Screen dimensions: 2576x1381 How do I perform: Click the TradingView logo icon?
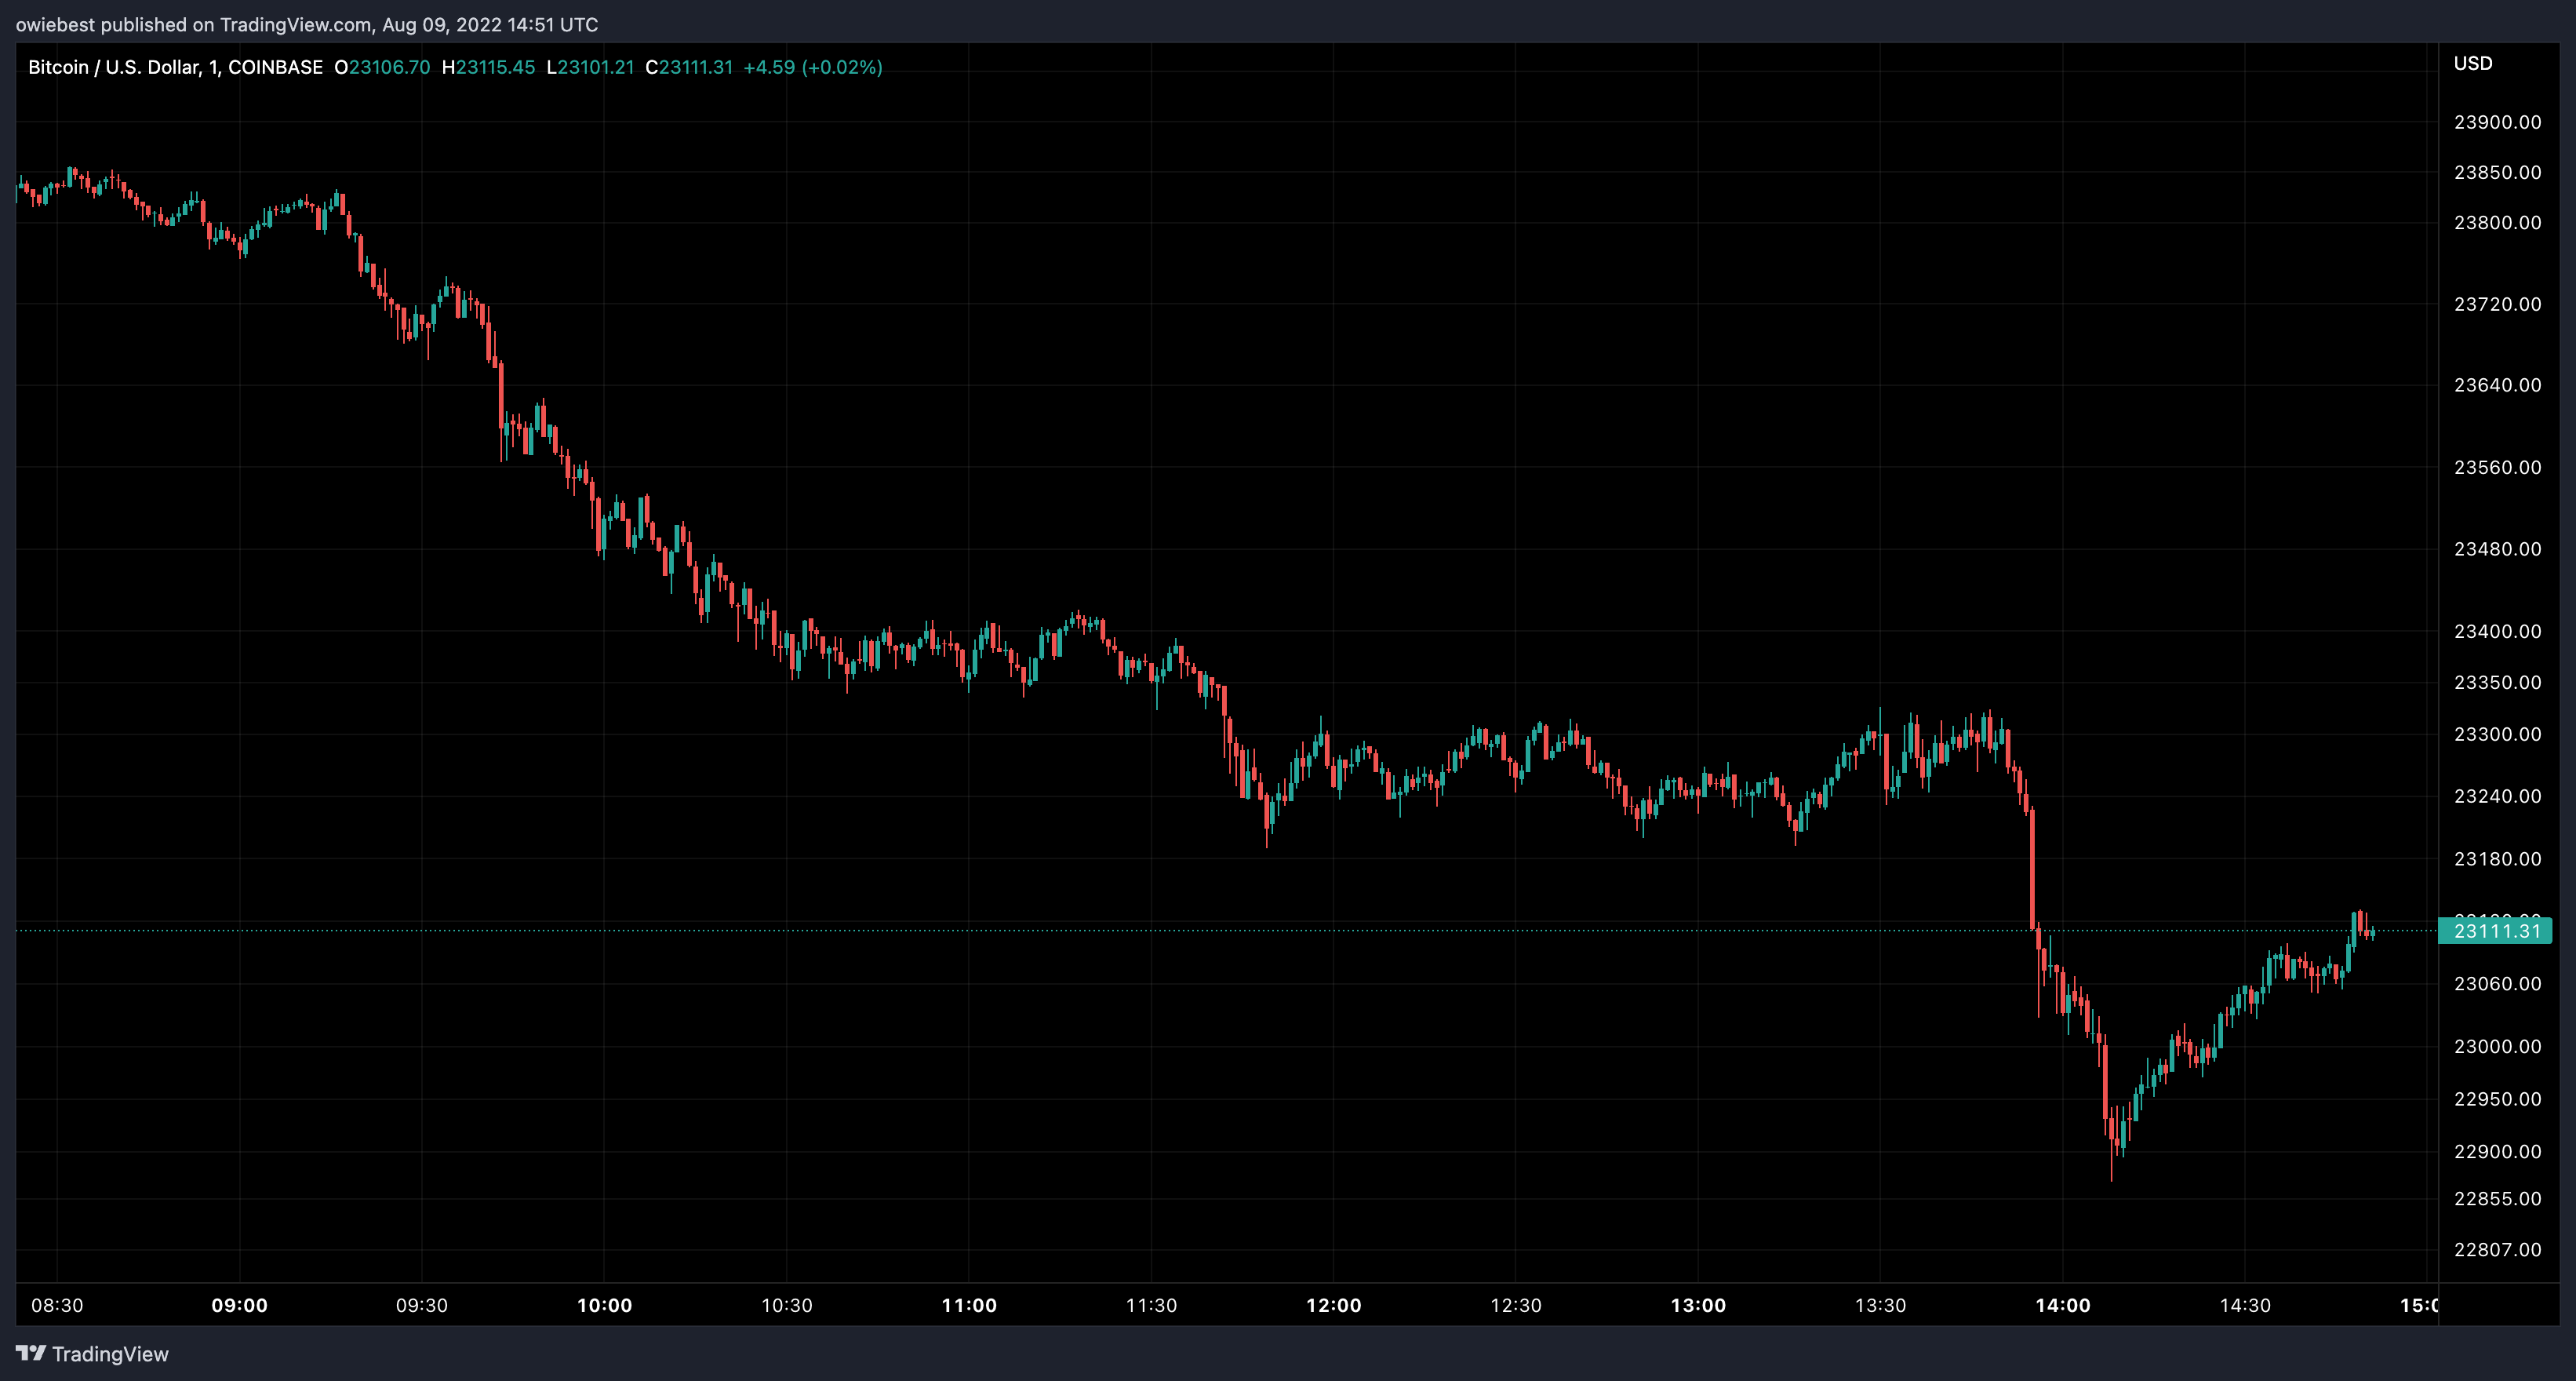coord(31,1353)
